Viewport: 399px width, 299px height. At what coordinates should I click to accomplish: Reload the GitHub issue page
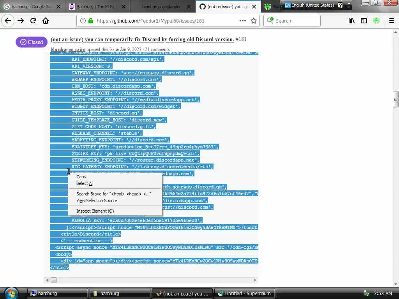point(33,21)
